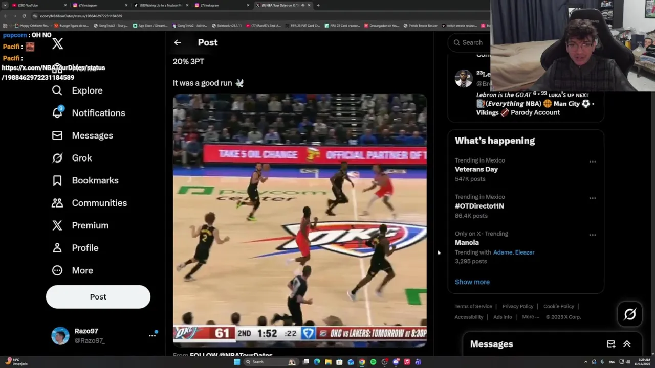Click the Communities people icon

(x=57, y=203)
